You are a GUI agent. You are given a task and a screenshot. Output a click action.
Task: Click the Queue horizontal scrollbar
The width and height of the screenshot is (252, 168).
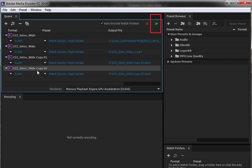64,84
